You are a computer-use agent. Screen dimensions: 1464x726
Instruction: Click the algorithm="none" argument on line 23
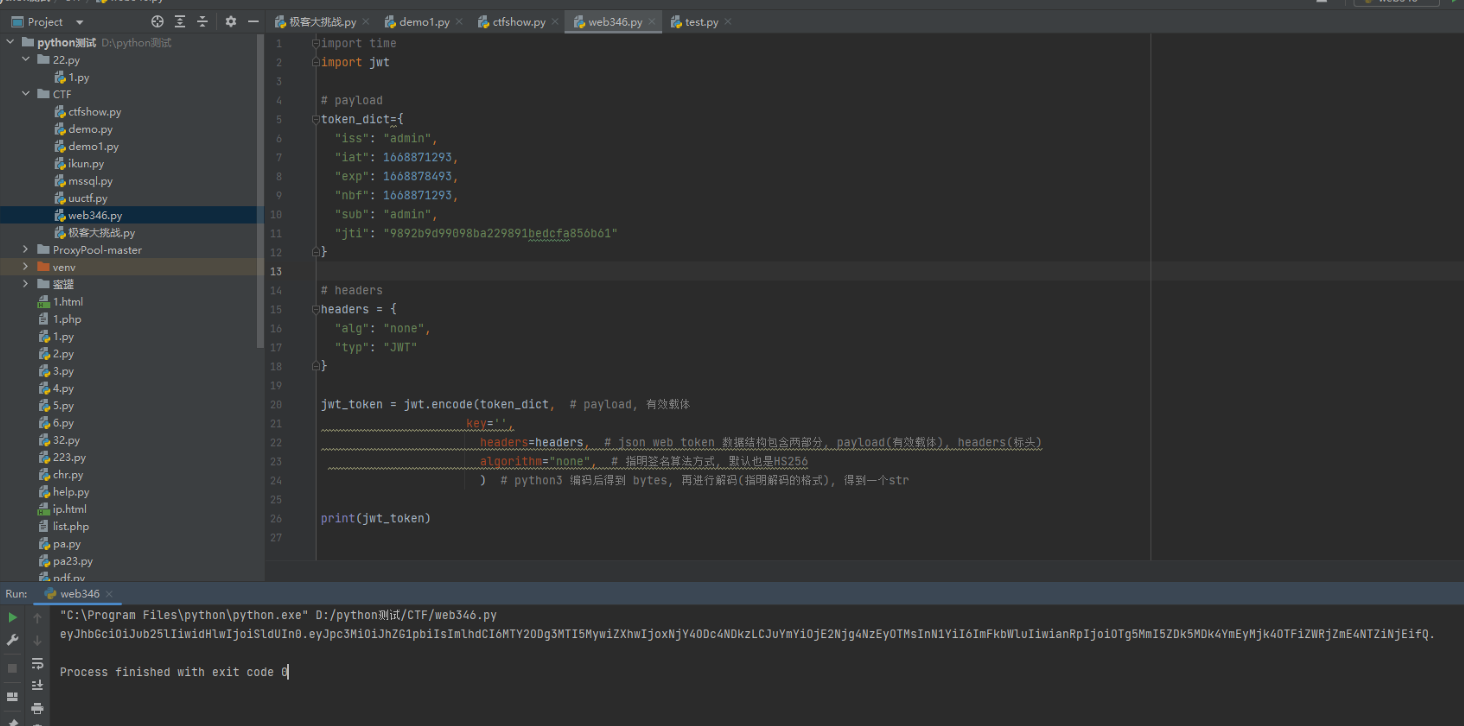535,461
